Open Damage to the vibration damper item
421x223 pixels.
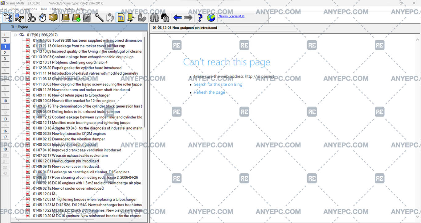point(69,139)
